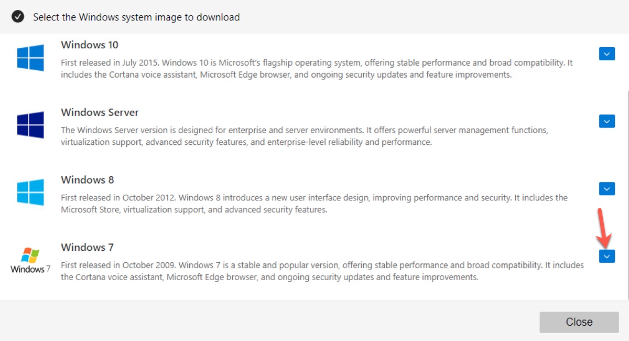Screen dimensions: 629x341
Task: Select the Windows Server heading
Action: (x=100, y=112)
